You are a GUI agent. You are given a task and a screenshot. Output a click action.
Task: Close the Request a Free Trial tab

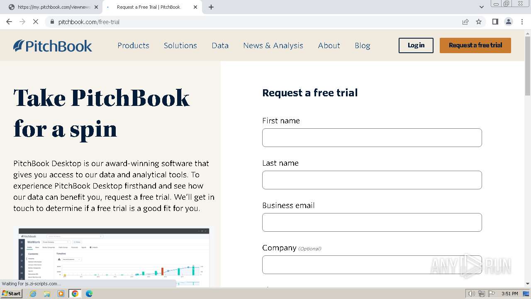coord(195,7)
